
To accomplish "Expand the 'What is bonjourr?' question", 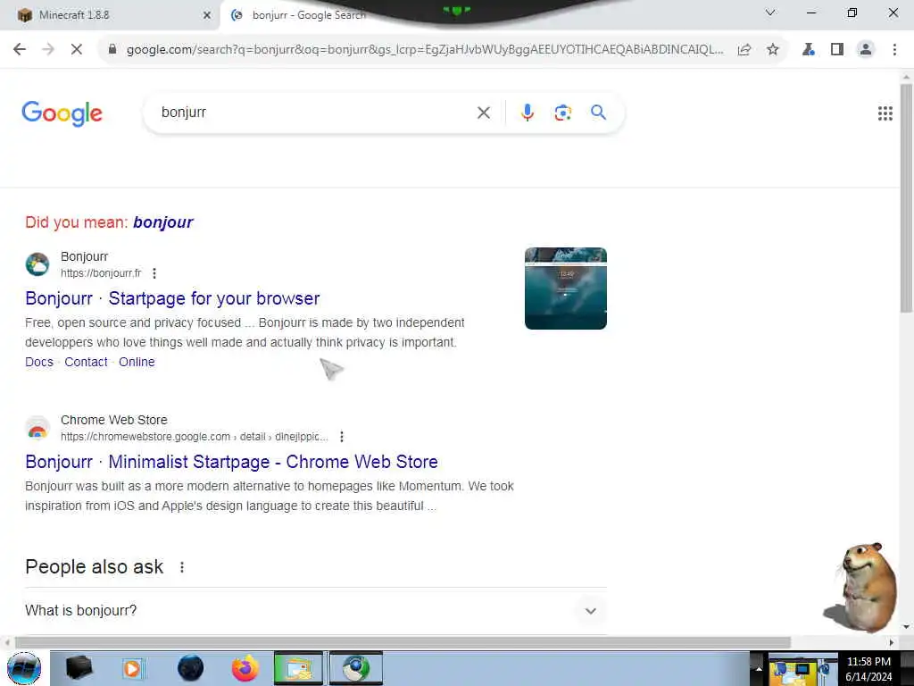I will (x=591, y=611).
